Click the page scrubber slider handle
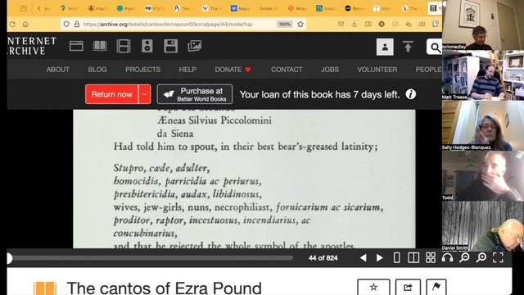Viewport: 524px width, 295px height. pos(9,258)
